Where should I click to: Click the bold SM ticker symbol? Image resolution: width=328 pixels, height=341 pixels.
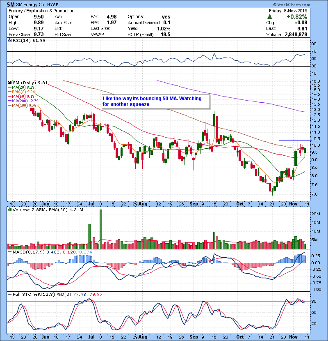click(x=7, y=4)
